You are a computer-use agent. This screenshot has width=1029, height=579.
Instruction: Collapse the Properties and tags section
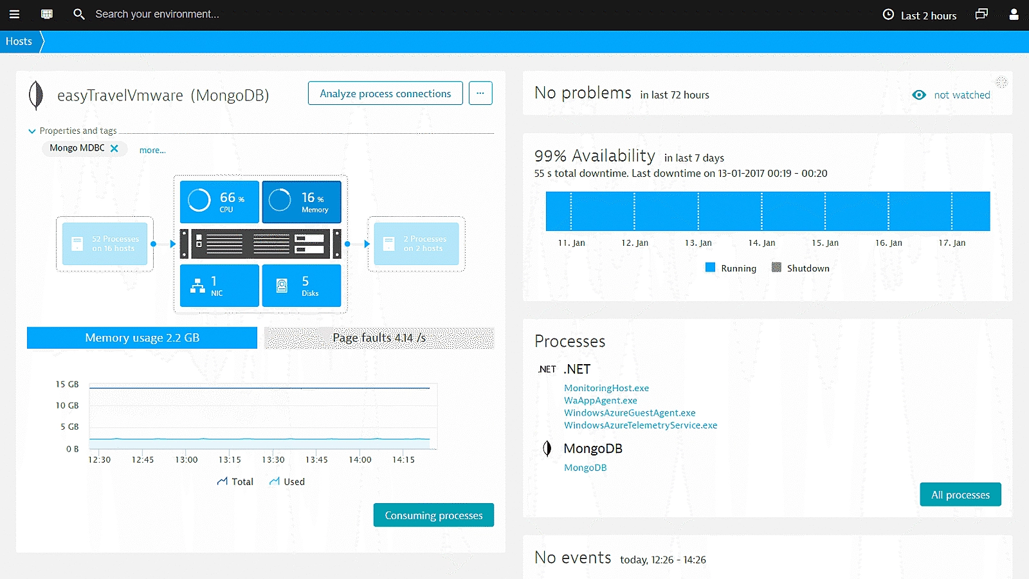coord(32,131)
